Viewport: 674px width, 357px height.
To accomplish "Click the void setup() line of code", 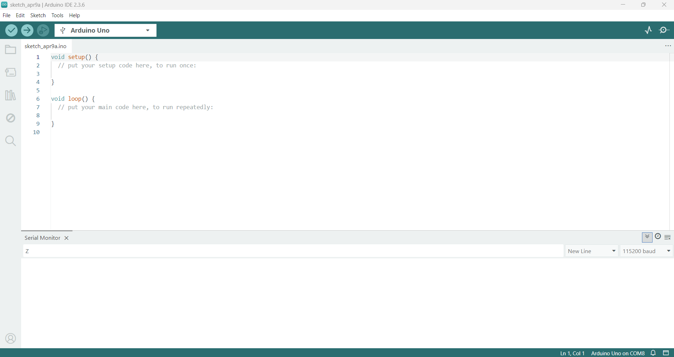I will [75, 57].
